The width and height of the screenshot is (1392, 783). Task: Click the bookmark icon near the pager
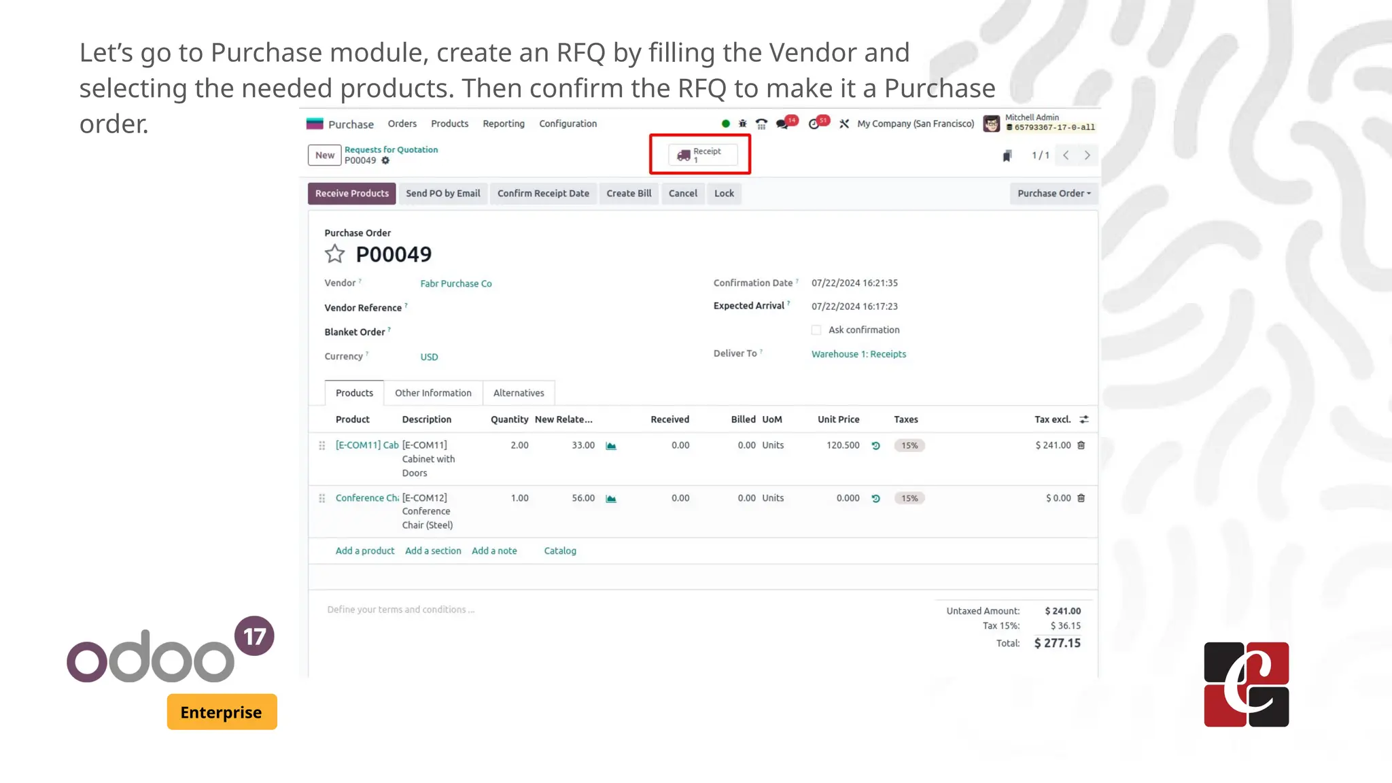(1007, 156)
